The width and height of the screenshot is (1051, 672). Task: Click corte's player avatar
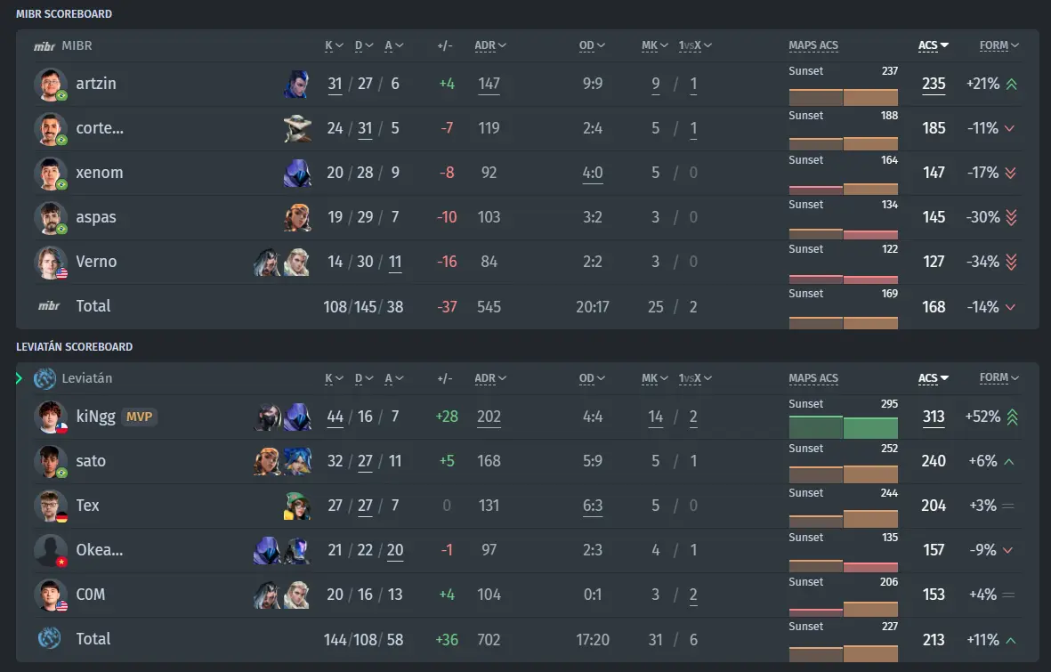(x=50, y=128)
